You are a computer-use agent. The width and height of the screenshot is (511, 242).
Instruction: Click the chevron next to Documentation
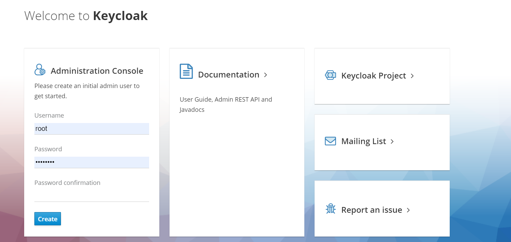tap(266, 75)
